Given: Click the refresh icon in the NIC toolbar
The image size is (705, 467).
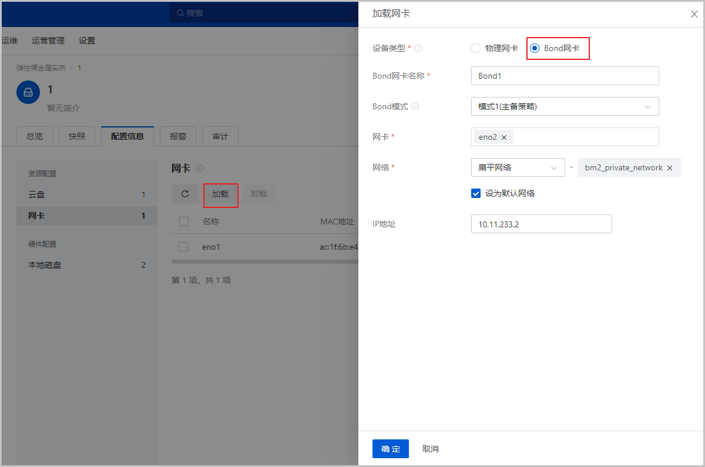Looking at the screenshot, I should tap(185, 194).
